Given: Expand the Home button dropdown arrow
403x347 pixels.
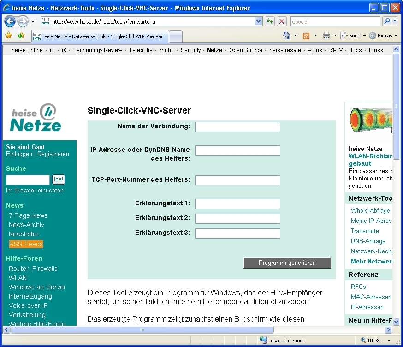Looking at the screenshot, I should coord(296,36).
